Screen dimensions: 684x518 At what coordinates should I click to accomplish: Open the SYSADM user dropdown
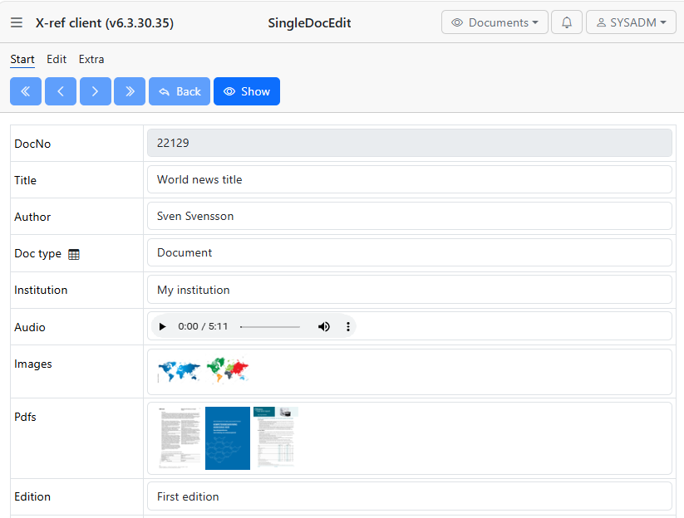click(x=631, y=22)
